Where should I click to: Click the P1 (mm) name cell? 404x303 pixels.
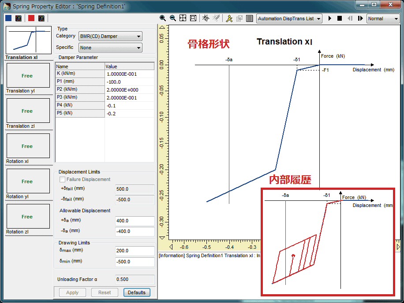(80, 81)
